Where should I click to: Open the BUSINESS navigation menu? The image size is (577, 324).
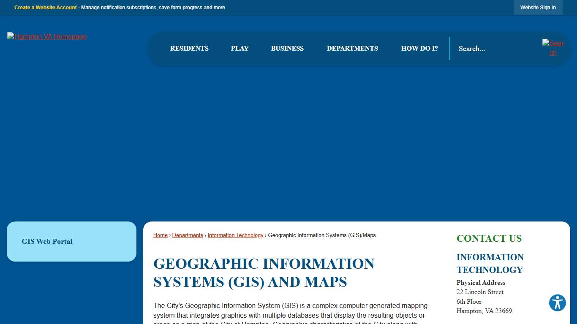click(x=287, y=48)
